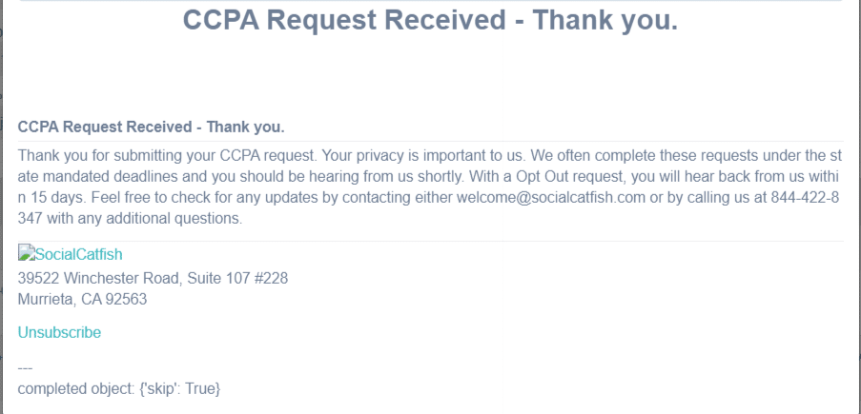Click the three-dash separator above completed object

[x=25, y=368]
